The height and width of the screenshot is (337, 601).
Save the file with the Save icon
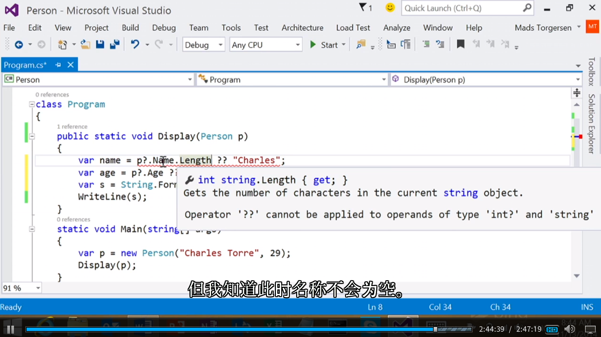[x=100, y=45]
